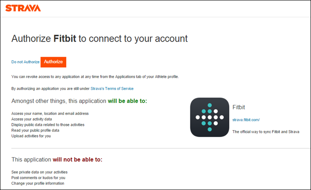The height and width of the screenshot is (190, 311).
Task: Click the page heading Authorize Fitbit
Action: (100, 39)
